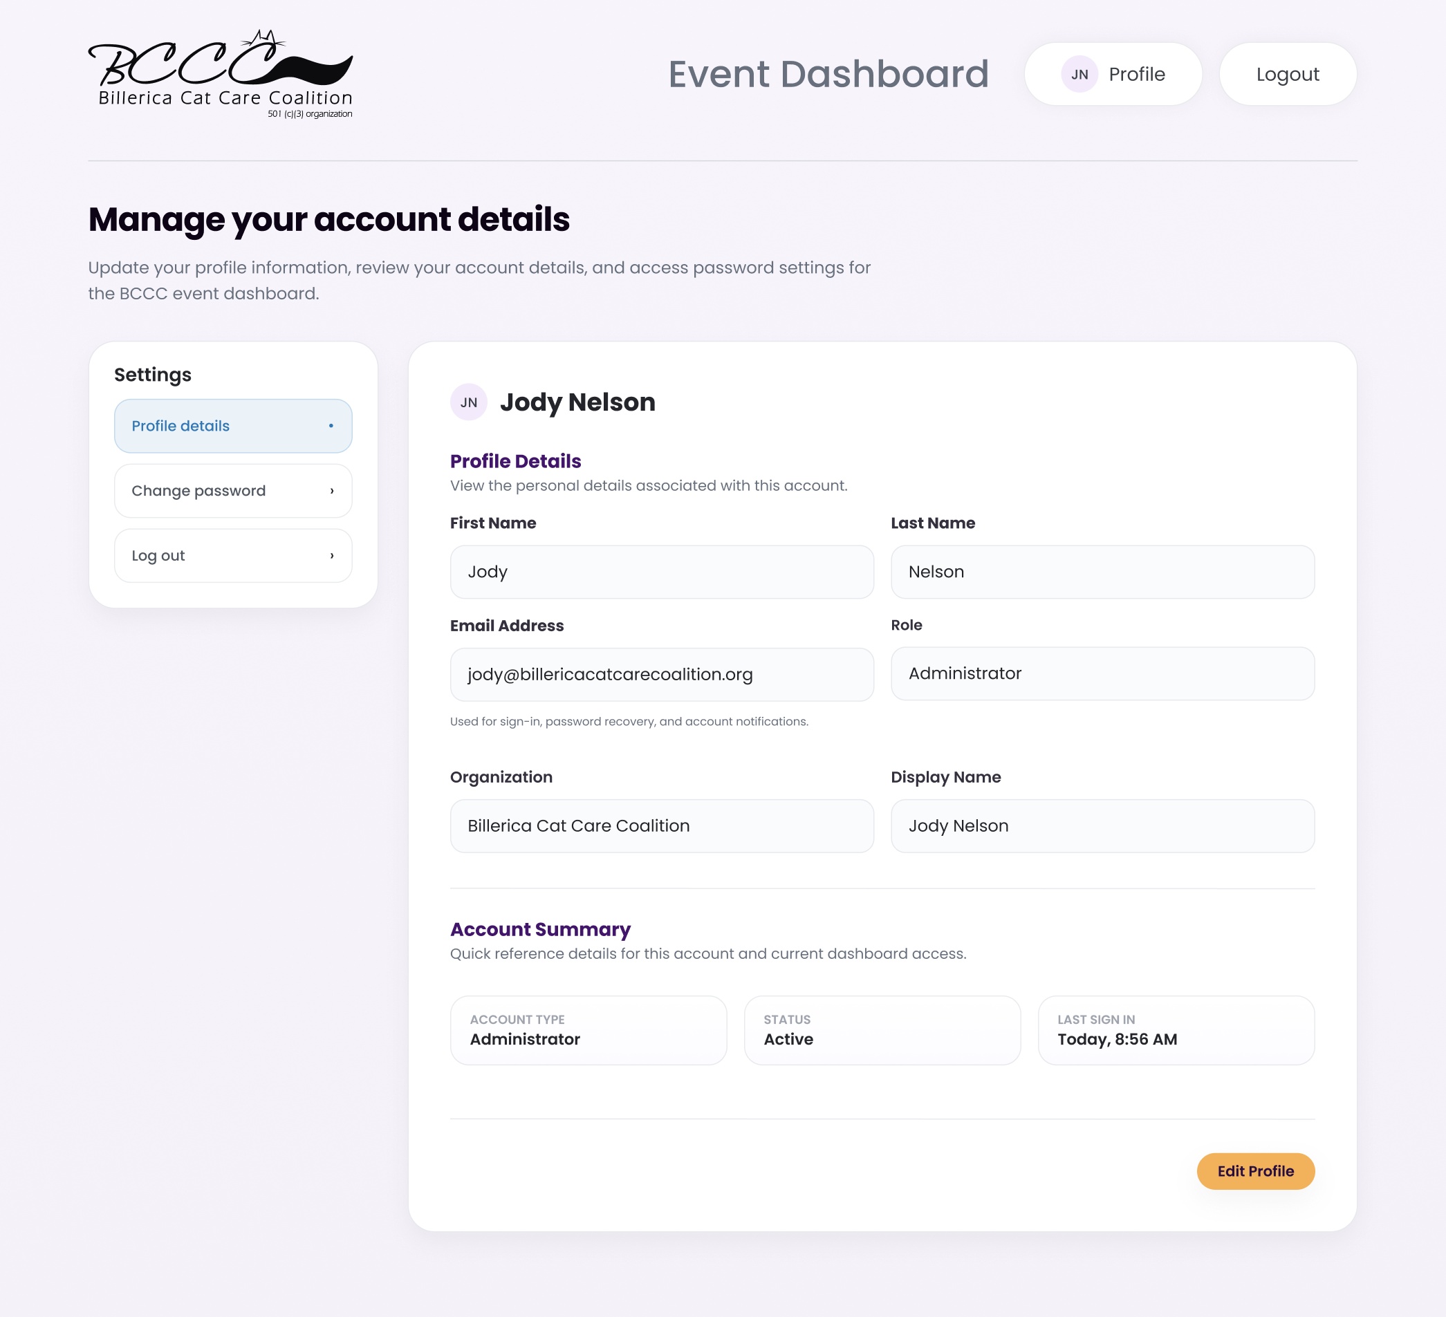The image size is (1446, 1317).
Task: Click the Display Name field
Action: (1102, 826)
